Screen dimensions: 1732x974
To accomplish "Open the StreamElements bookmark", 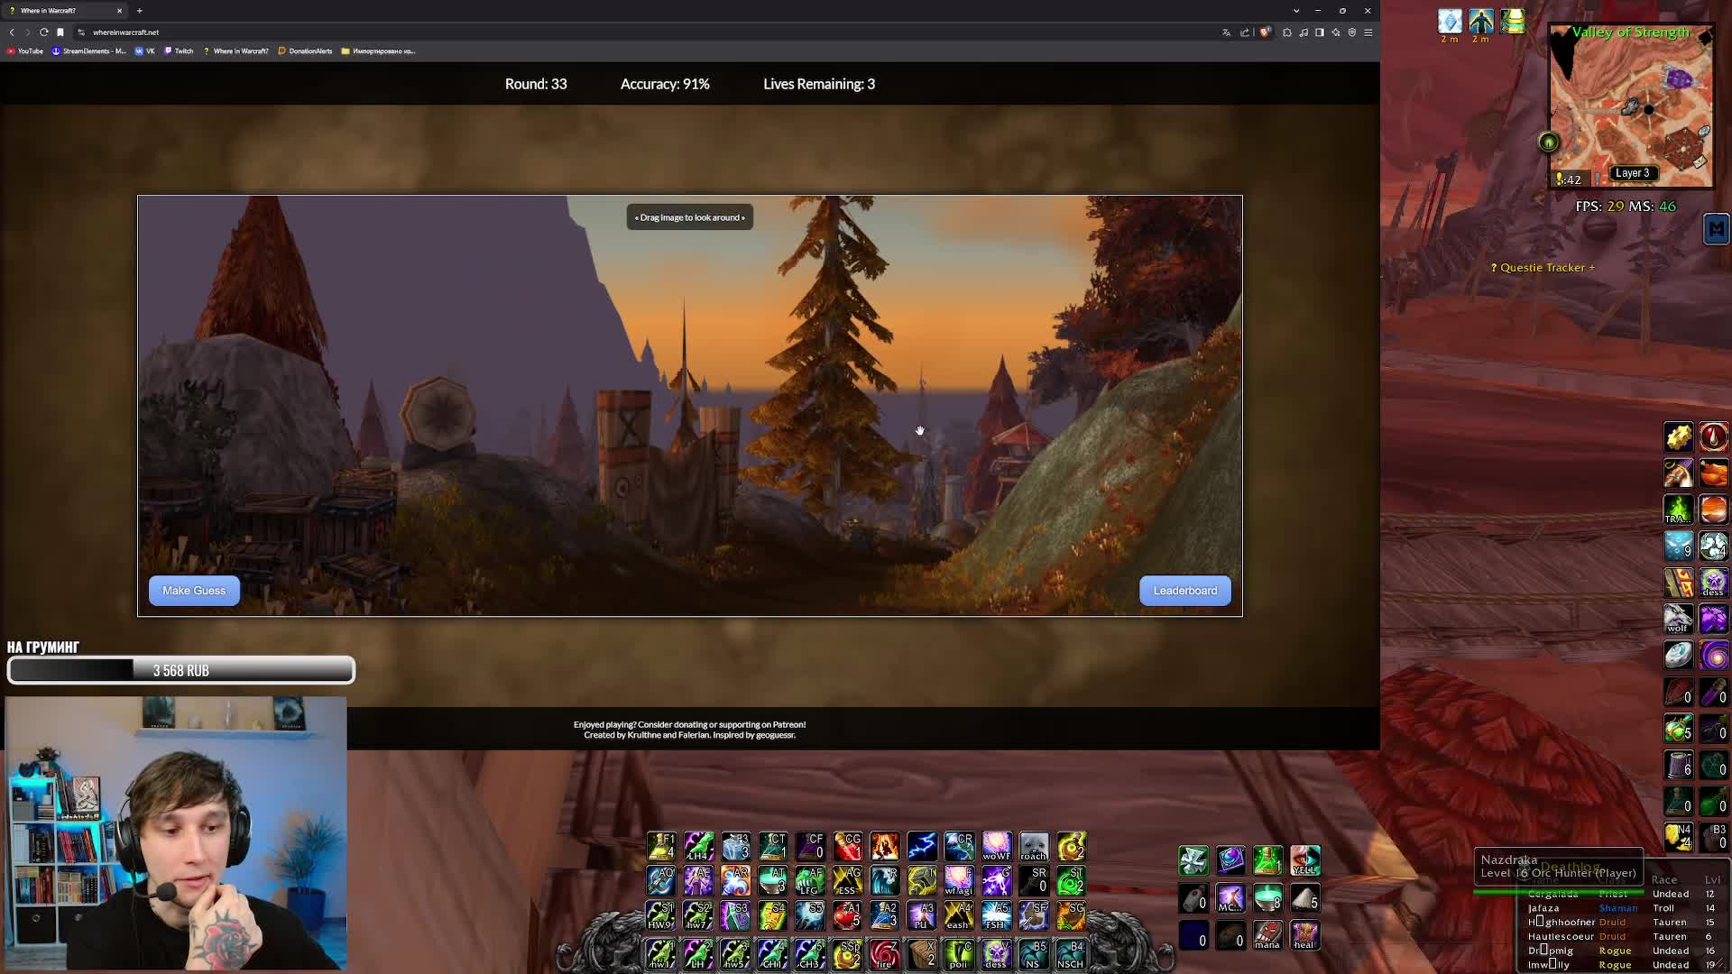I will tap(88, 51).
